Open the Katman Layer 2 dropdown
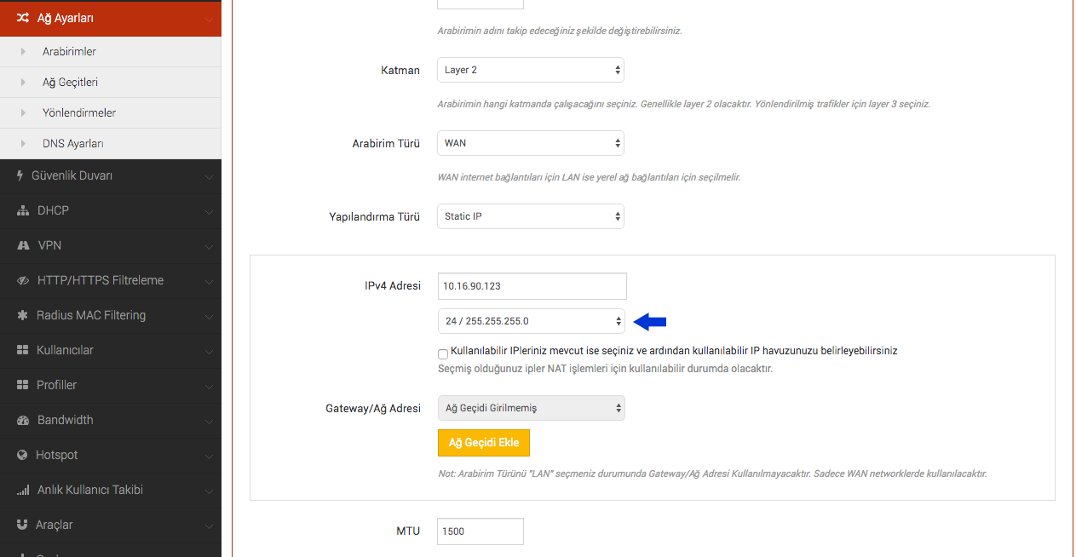Image resolution: width=1076 pixels, height=557 pixels. pos(531,70)
